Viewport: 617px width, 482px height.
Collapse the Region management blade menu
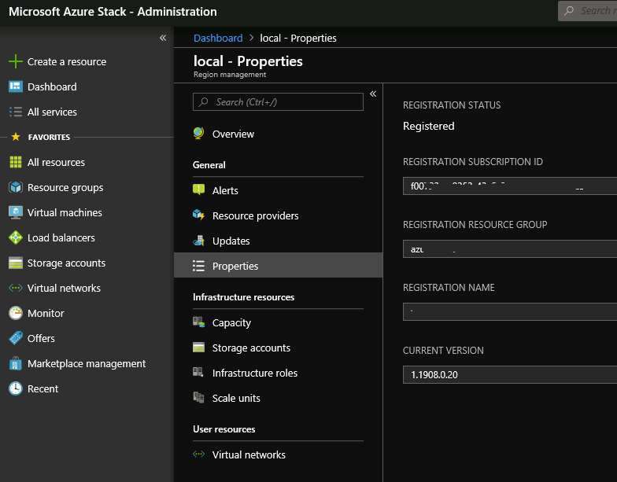373,94
